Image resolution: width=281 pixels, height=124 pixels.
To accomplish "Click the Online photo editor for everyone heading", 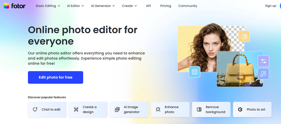I will 82,36.
